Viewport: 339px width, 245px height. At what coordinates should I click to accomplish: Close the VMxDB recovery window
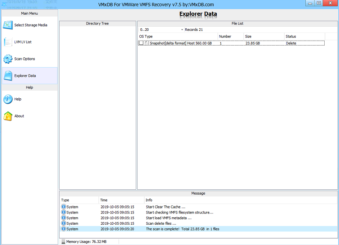330,3
